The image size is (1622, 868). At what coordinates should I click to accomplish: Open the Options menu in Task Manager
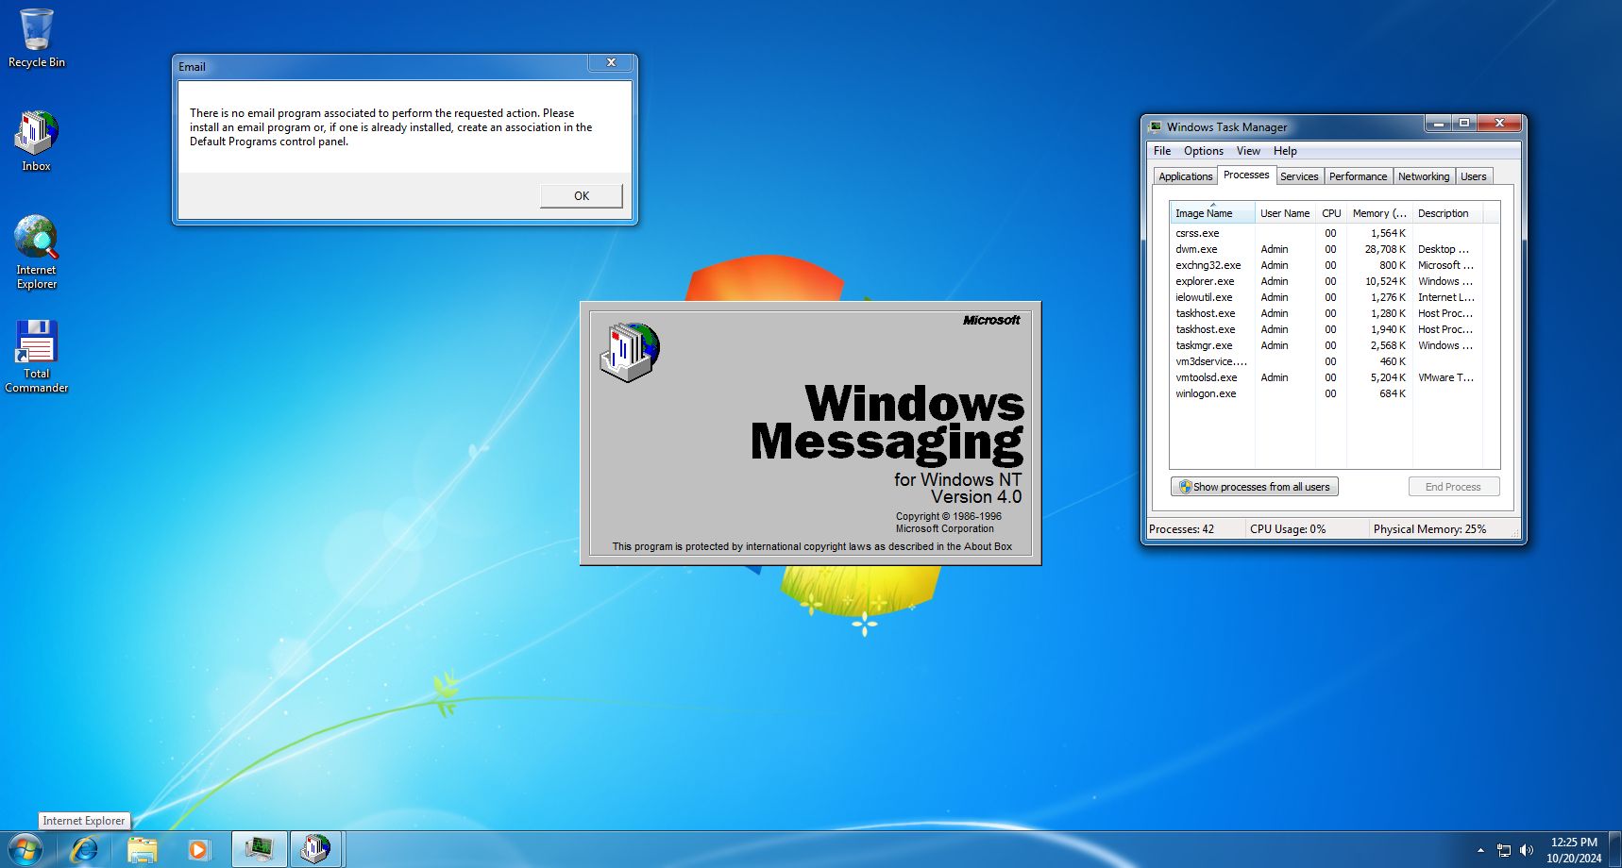coord(1204,151)
